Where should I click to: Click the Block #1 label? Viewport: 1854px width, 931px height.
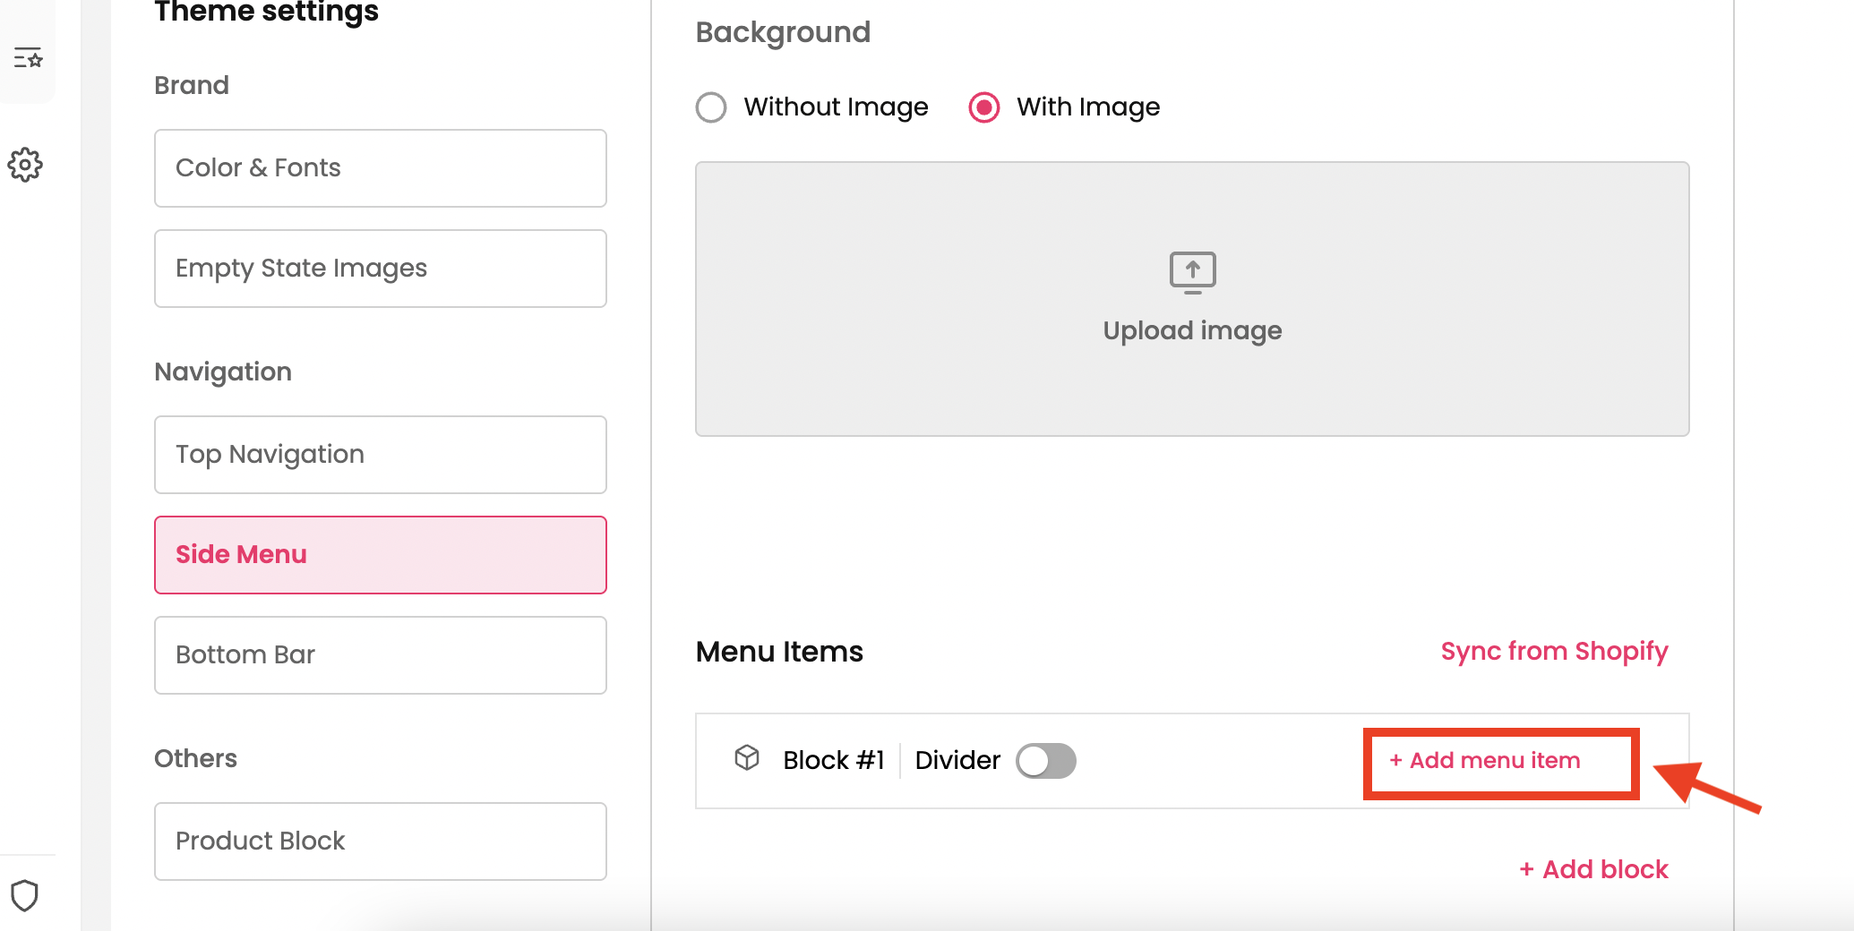click(833, 761)
